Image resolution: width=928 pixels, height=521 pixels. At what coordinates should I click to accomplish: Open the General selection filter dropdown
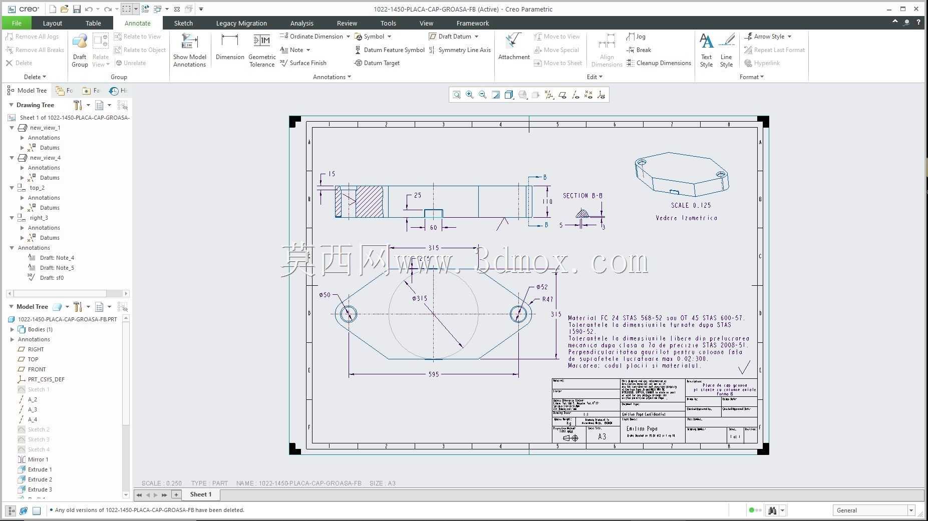[x=910, y=510]
